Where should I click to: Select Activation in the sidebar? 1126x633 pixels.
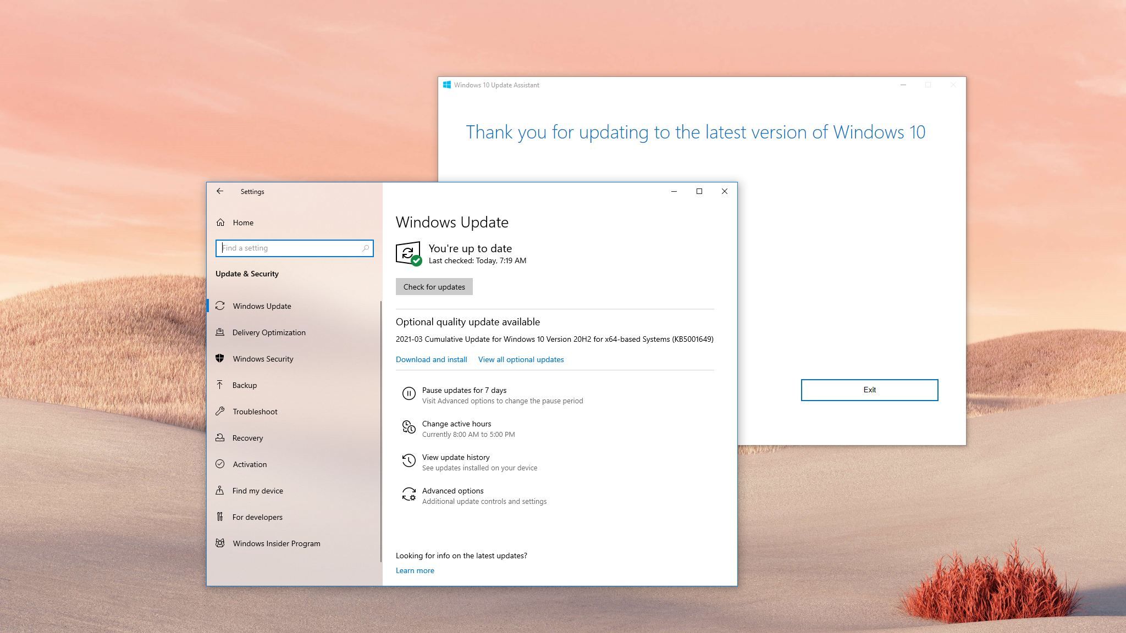(249, 464)
